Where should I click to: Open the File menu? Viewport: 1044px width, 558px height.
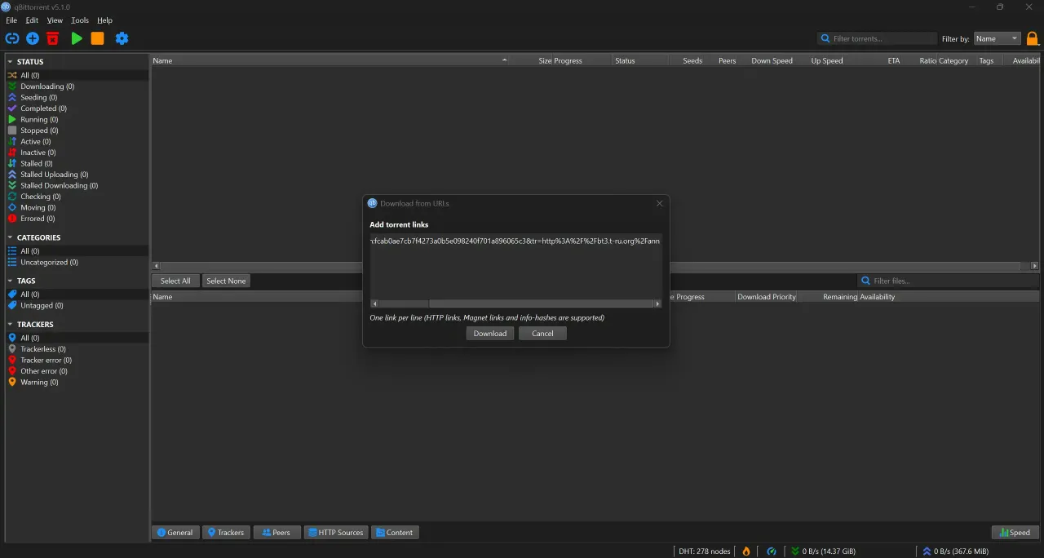pyautogui.click(x=11, y=20)
